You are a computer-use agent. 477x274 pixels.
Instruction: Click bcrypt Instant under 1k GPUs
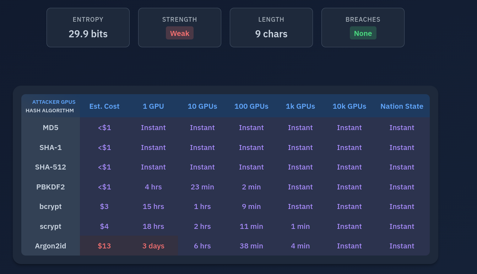[300, 206]
